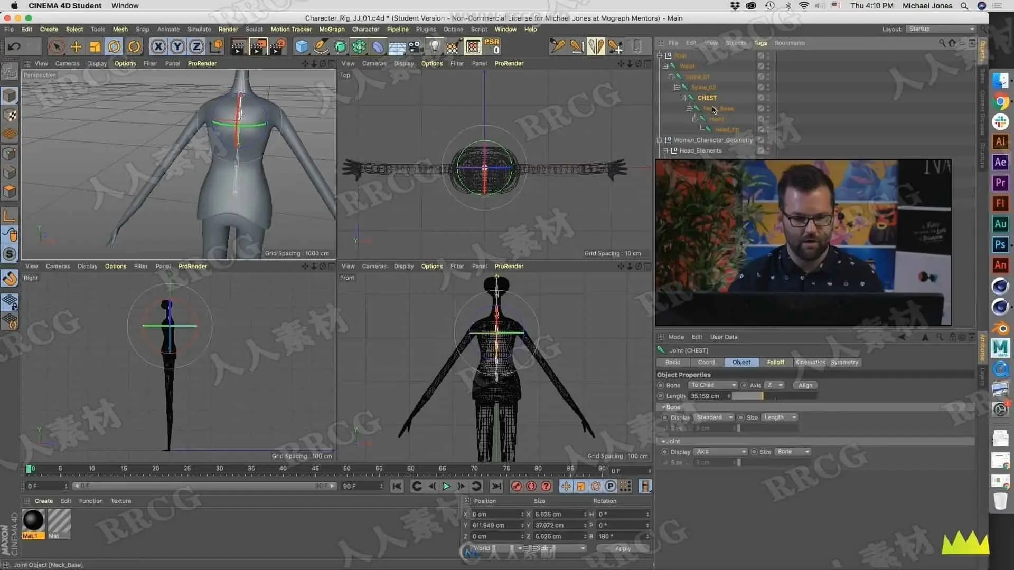Viewport: 1014px width, 570px height.
Task: Collapse the CHEST joint hierarchy
Action: tap(683, 98)
